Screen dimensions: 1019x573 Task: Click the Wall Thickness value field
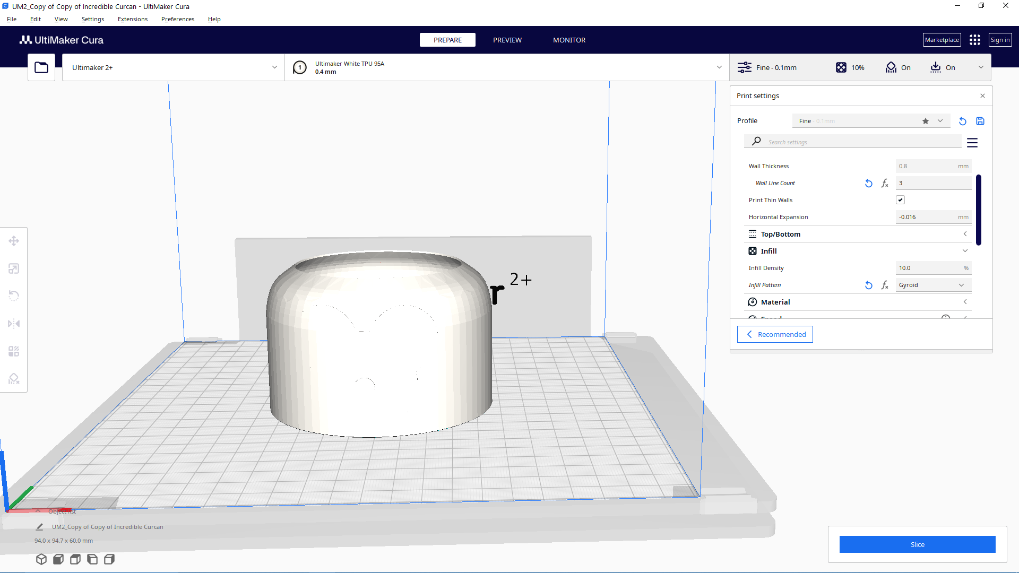pyautogui.click(x=934, y=166)
